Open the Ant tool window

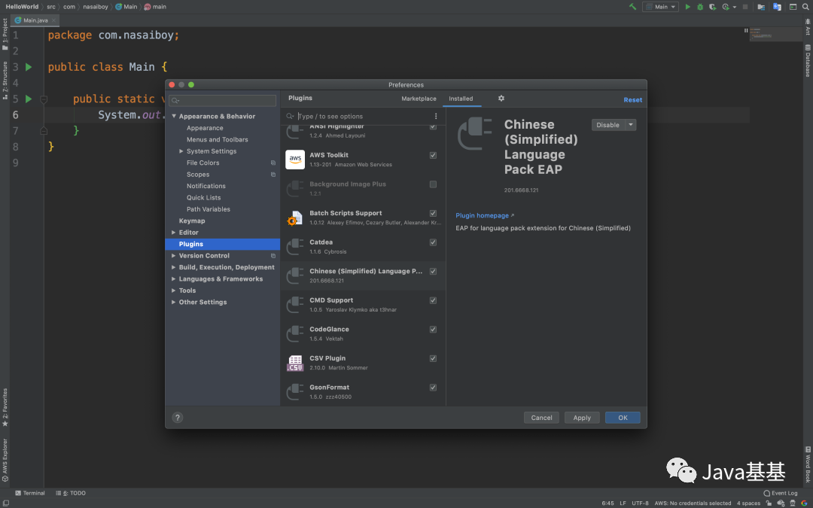pos(807,27)
